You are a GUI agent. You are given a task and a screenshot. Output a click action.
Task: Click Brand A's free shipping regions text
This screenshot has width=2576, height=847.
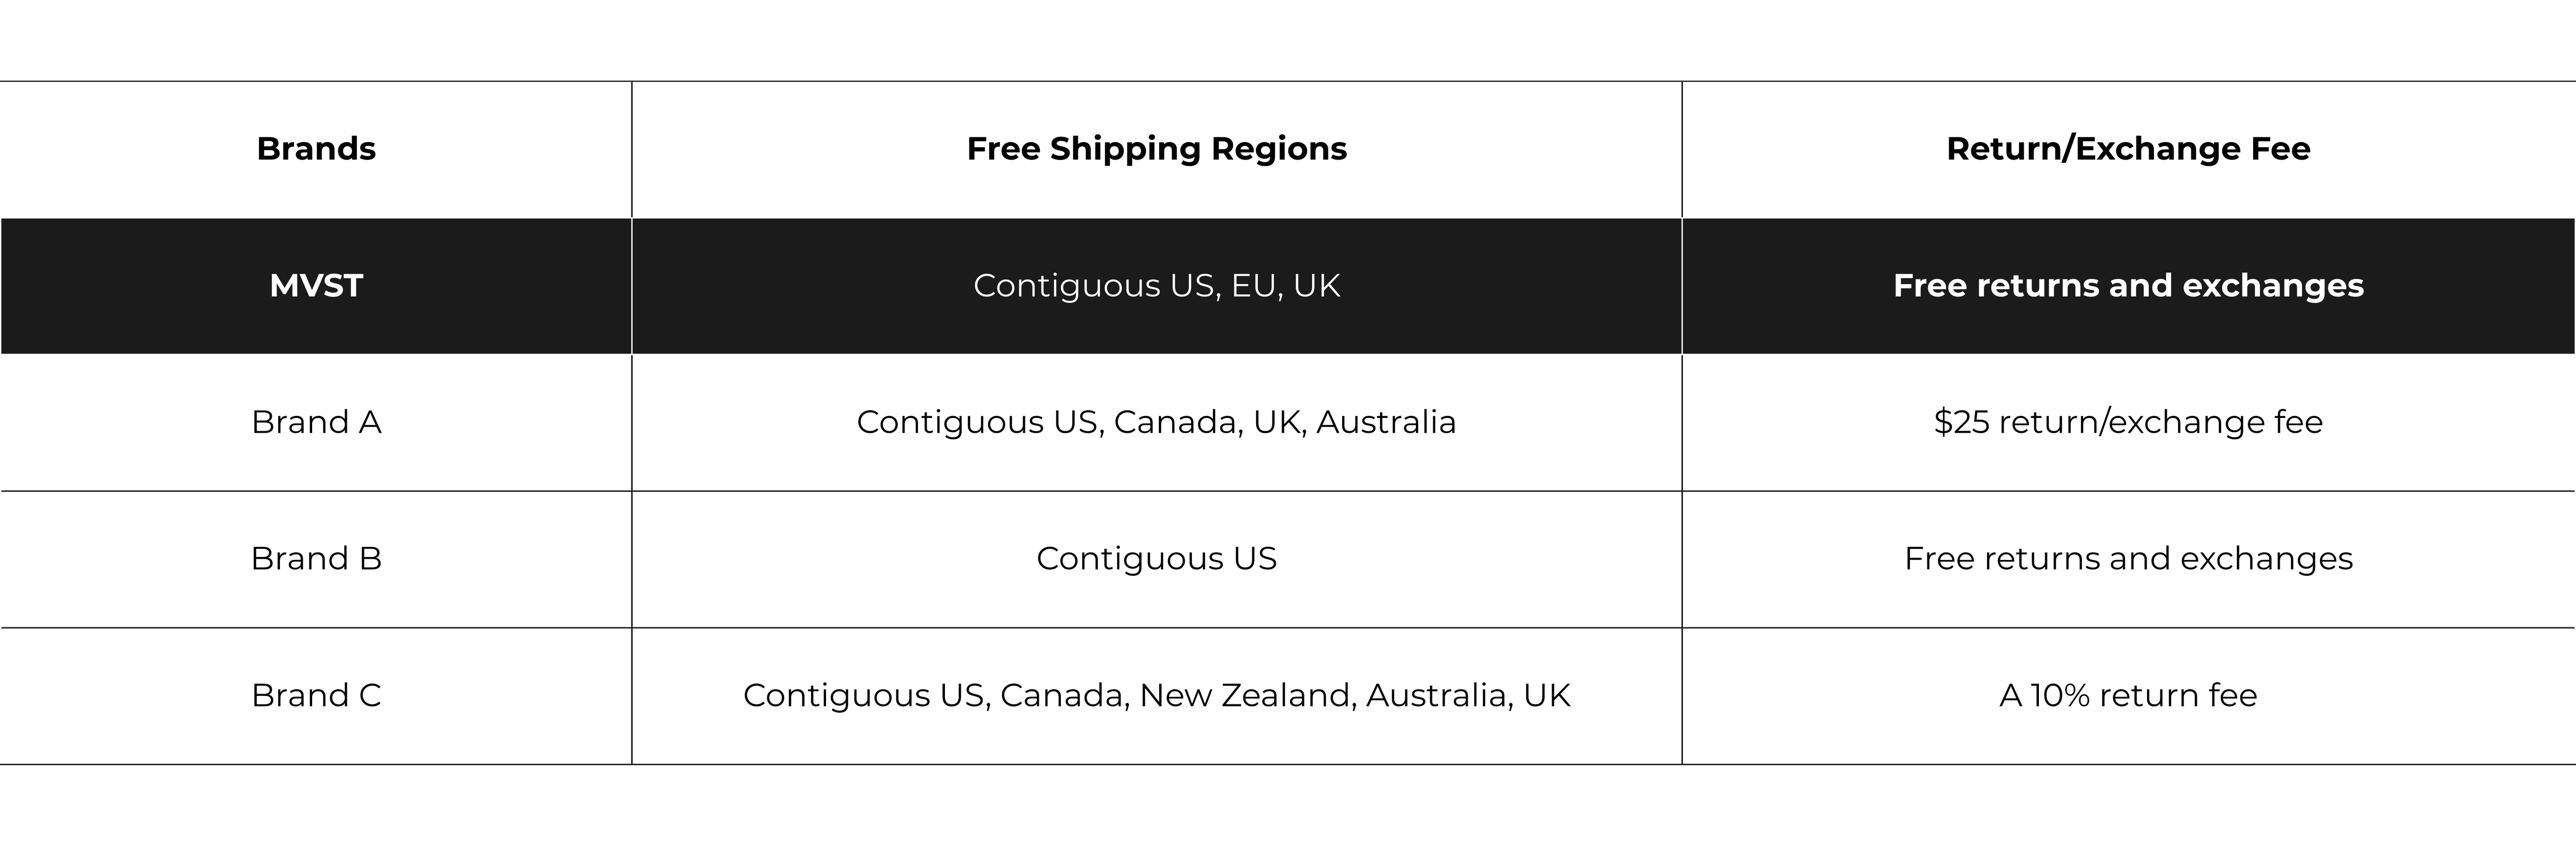1156,422
